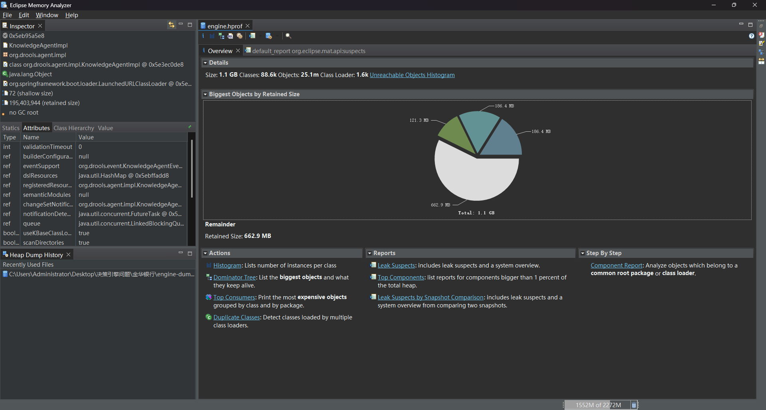766x410 pixels.
Task: Select the green 121.3 MB pie slice
Action: click(x=457, y=135)
